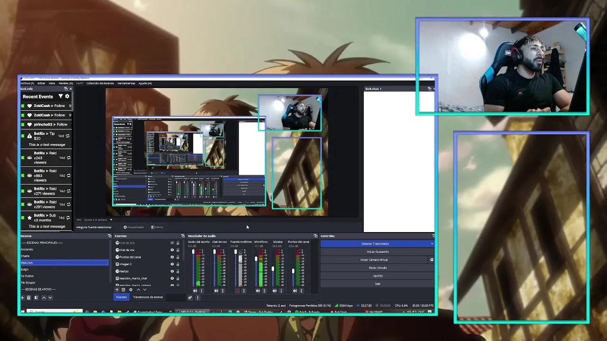Viewport: 607px width, 341px height.
Task: Hide the Puntos del canal source
Action: pos(172,257)
